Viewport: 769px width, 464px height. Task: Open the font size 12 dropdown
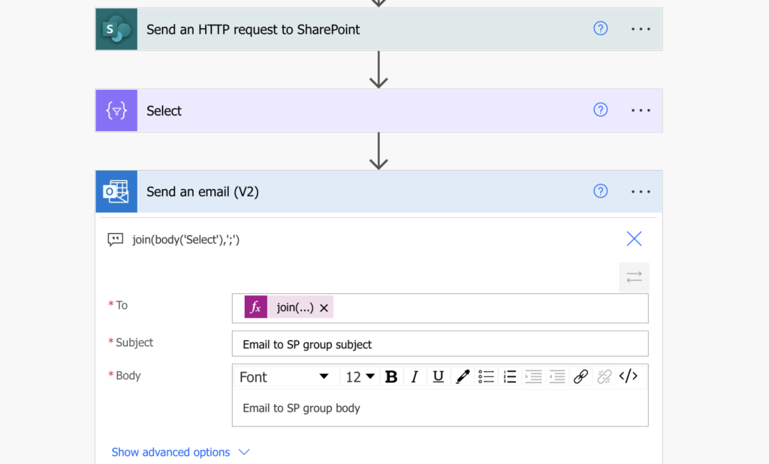tap(360, 377)
